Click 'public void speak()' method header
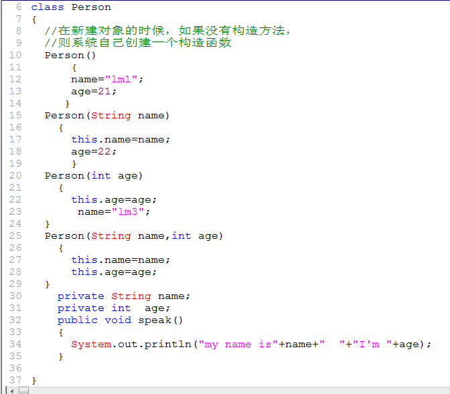The height and width of the screenshot is (394, 450). click(120, 320)
